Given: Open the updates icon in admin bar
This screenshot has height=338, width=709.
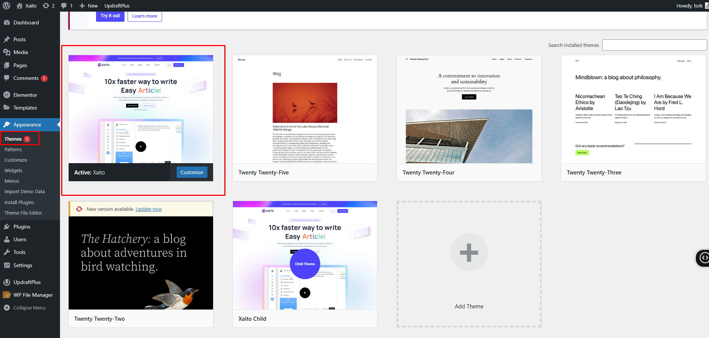Looking at the screenshot, I should tap(46, 6).
